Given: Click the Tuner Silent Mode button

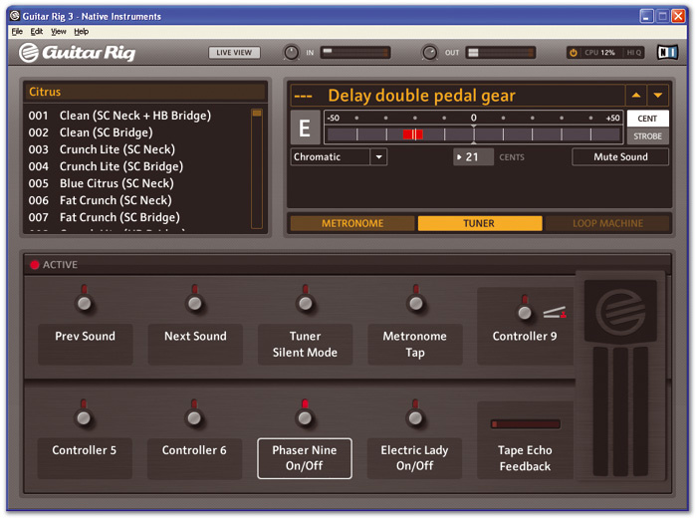Looking at the screenshot, I should point(305,345).
